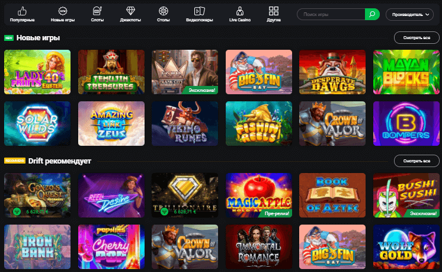Open the Популярные thumbs-up category
The width and height of the screenshot is (442, 272).
coord(23,14)
